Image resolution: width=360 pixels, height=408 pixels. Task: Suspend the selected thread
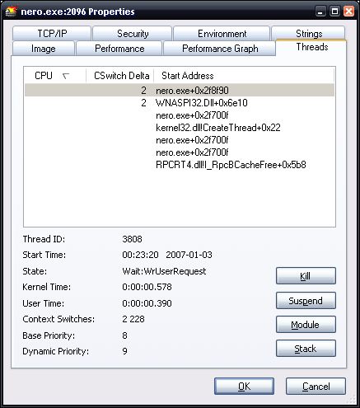(x=306, y=301)
